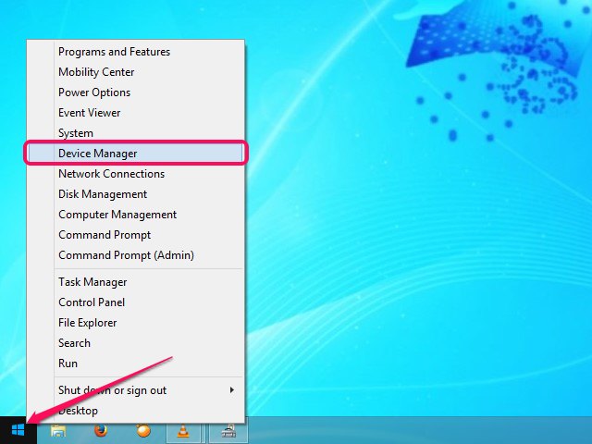
Task: Click Computer Management
Action: (x=117, y=215)
